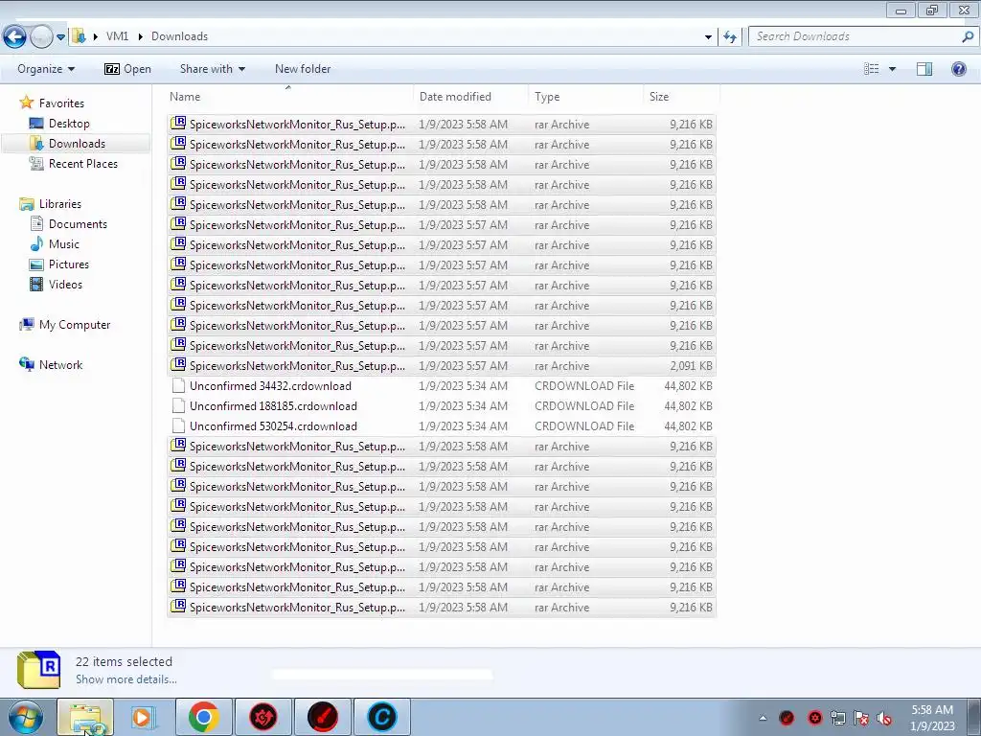981x736 pixels.
Task: Show hidden tray icons arrow
Action: tap(762, 718)
